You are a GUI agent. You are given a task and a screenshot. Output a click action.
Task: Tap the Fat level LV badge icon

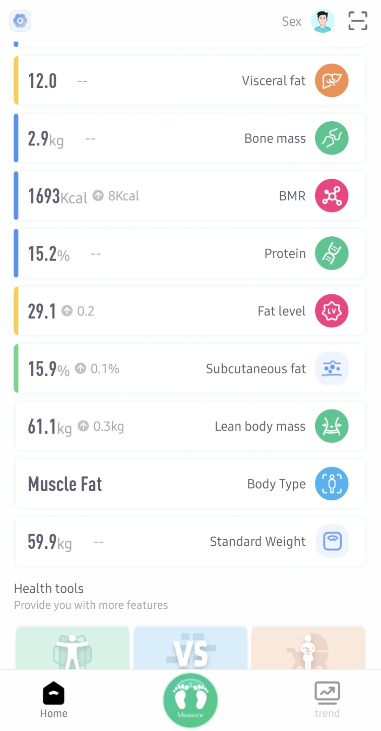(332, 311)
